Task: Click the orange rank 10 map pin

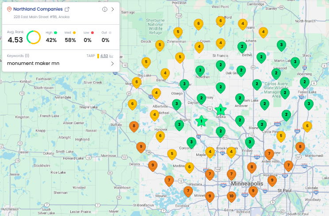Action: (x=231, y=196)
